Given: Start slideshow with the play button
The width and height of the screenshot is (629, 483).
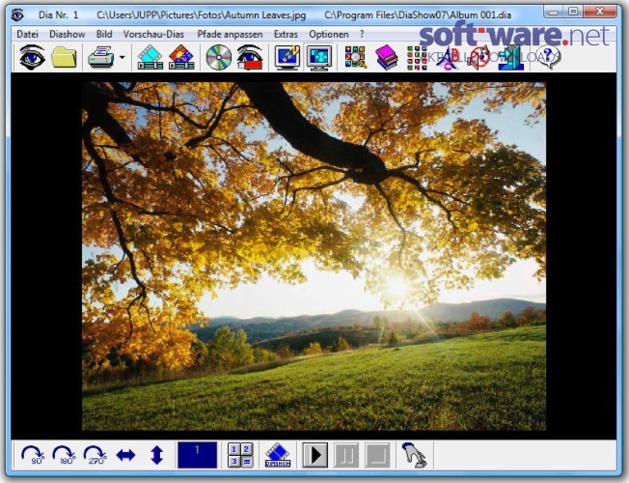Looking at the screenshot, I should 314,455.
